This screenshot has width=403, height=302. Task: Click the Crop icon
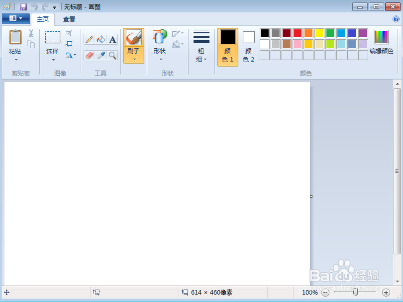pos(69,33)
